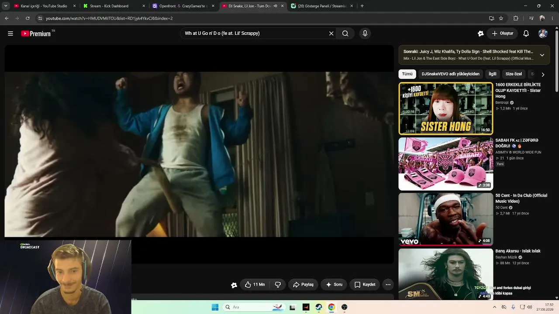This screenshot has height=314, width=559.
Task: Switch to Kanal içeriği - YouTube Studio tab
Action: pyautogui.click(x=45, y=6)
